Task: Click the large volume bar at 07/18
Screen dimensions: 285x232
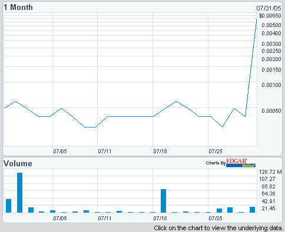Action: coord(163,201)
